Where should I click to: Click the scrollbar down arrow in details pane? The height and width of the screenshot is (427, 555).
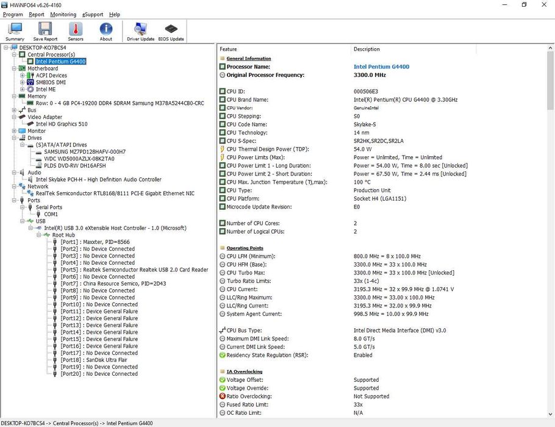point(550,414)
